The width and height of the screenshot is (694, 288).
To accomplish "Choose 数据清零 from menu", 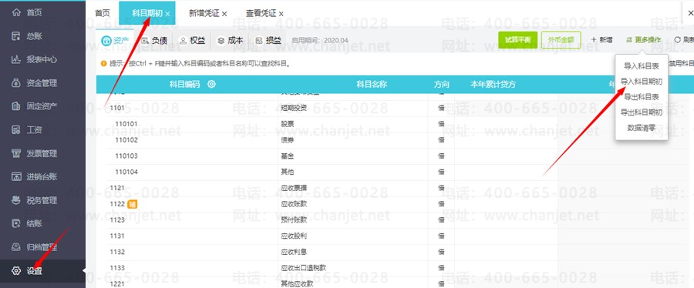I will (x=642, y=128).
